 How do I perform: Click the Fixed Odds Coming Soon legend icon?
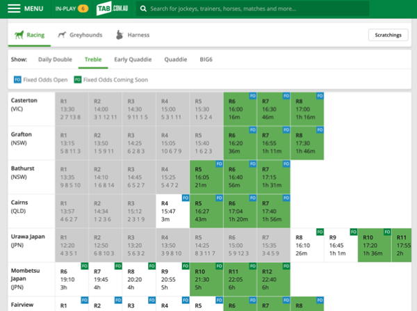click(78, 79)
